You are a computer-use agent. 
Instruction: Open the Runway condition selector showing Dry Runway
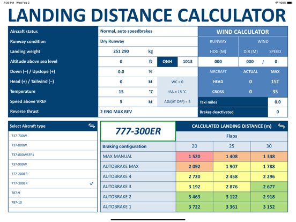coord(148,41)
